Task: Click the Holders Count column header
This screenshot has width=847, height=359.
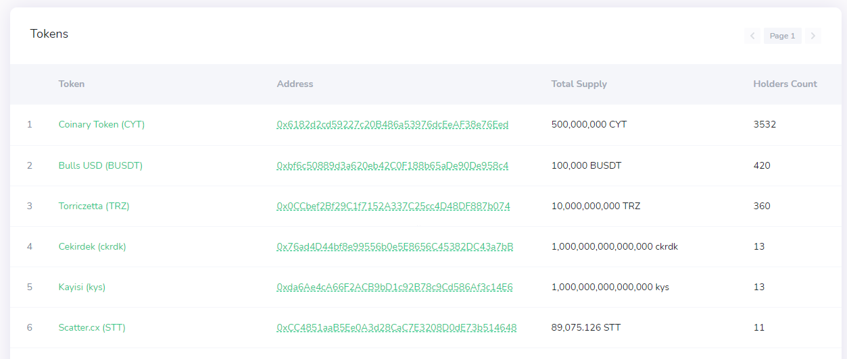Action: coord(785,84)
